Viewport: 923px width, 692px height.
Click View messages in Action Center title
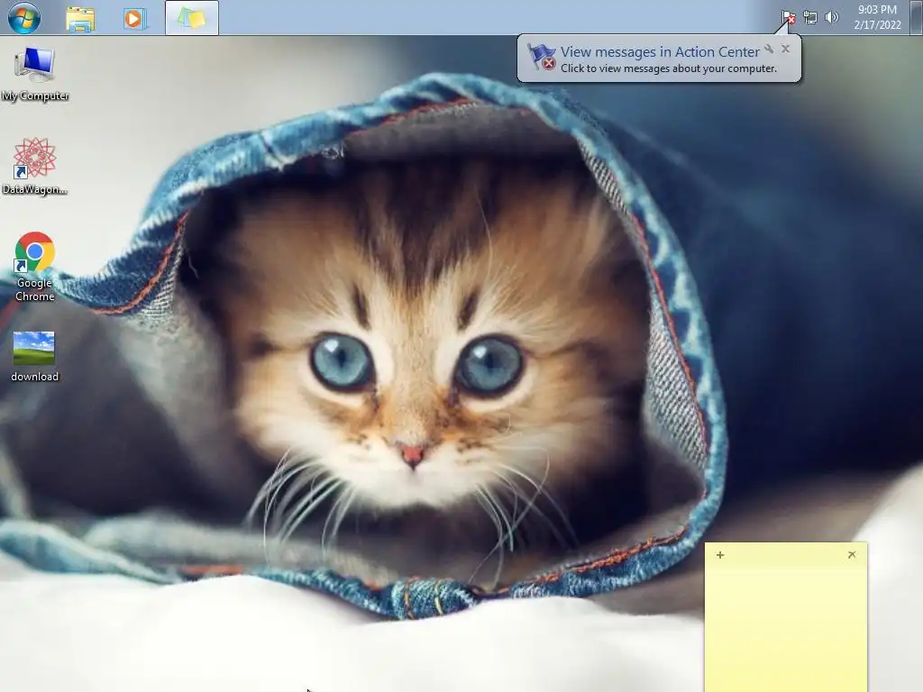660,51
